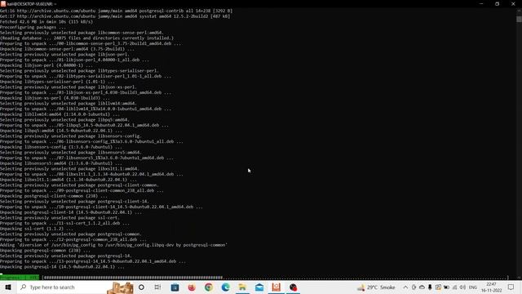Minimize the terminal window

(481, 3)
